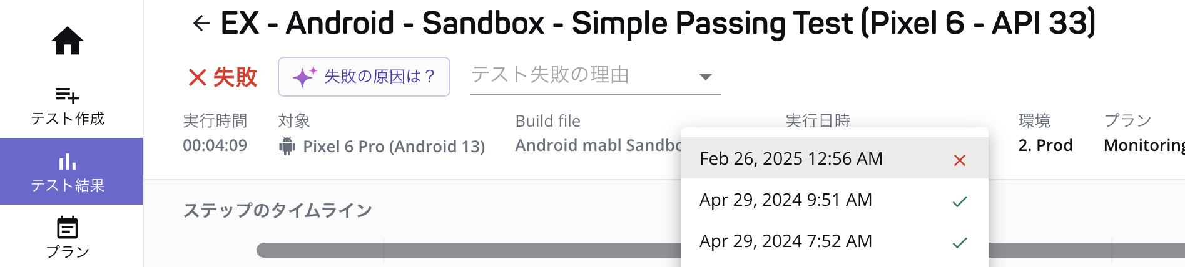
Task: Click the gray step timeline bar
Action: pos(468,250)
